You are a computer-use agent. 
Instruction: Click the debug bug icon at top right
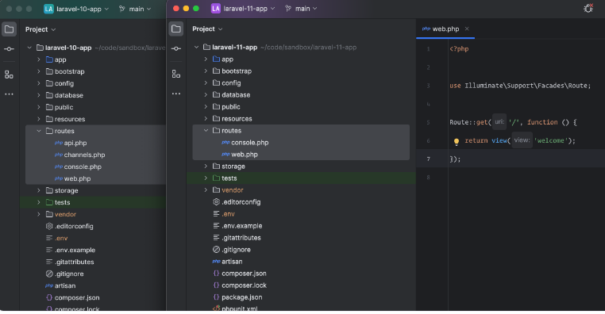(x=588, y=8)
